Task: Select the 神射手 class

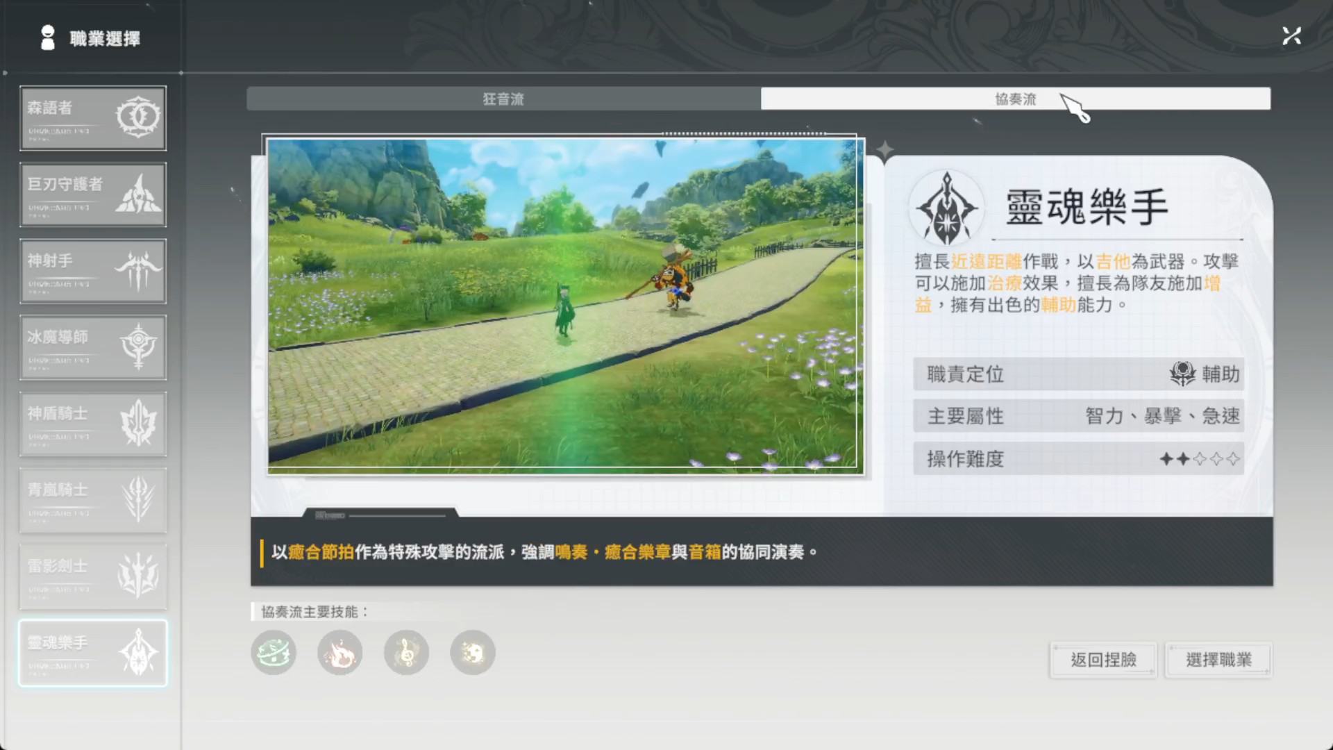Action: pos(93,271)
